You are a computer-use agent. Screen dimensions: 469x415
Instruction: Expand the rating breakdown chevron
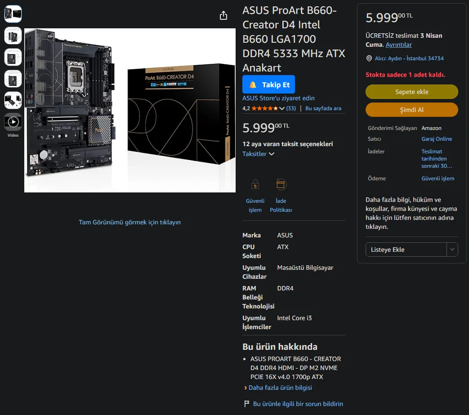click(282, 108)
